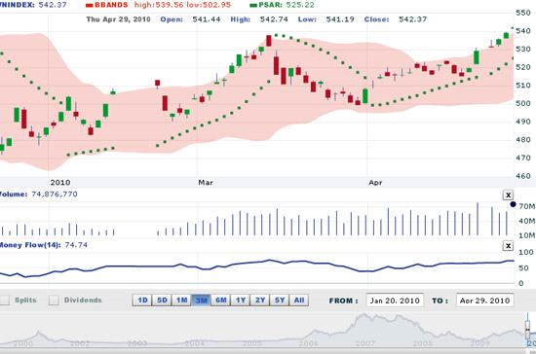Viewport: 536px width, 354px height.
Task: Click the Volume value 74,876,770
Action: tap(55, 195)
